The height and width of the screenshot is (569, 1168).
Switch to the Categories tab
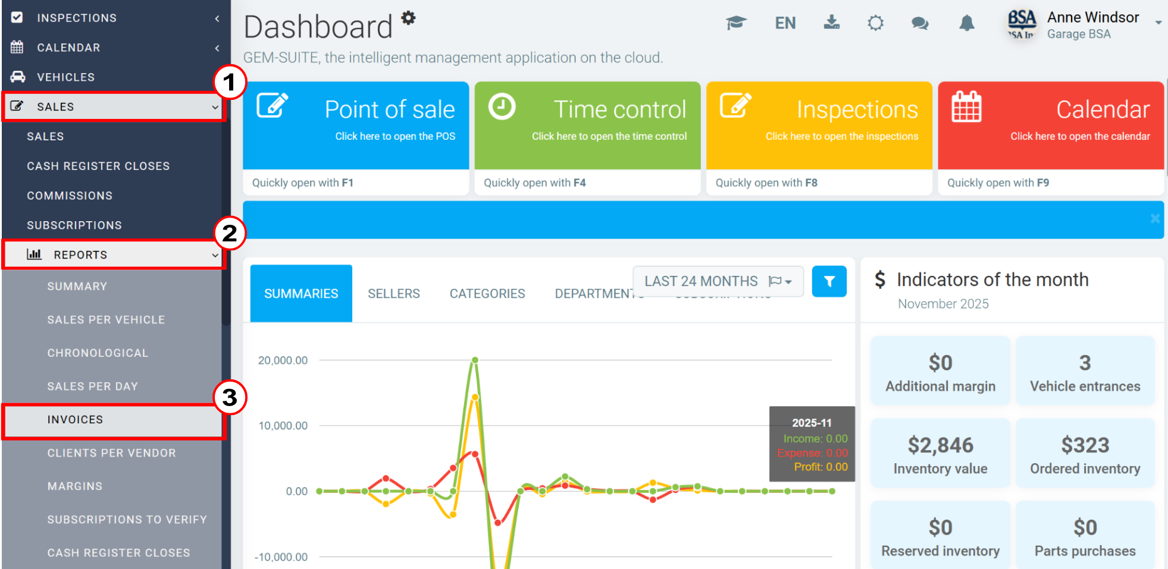pos(487,294)
